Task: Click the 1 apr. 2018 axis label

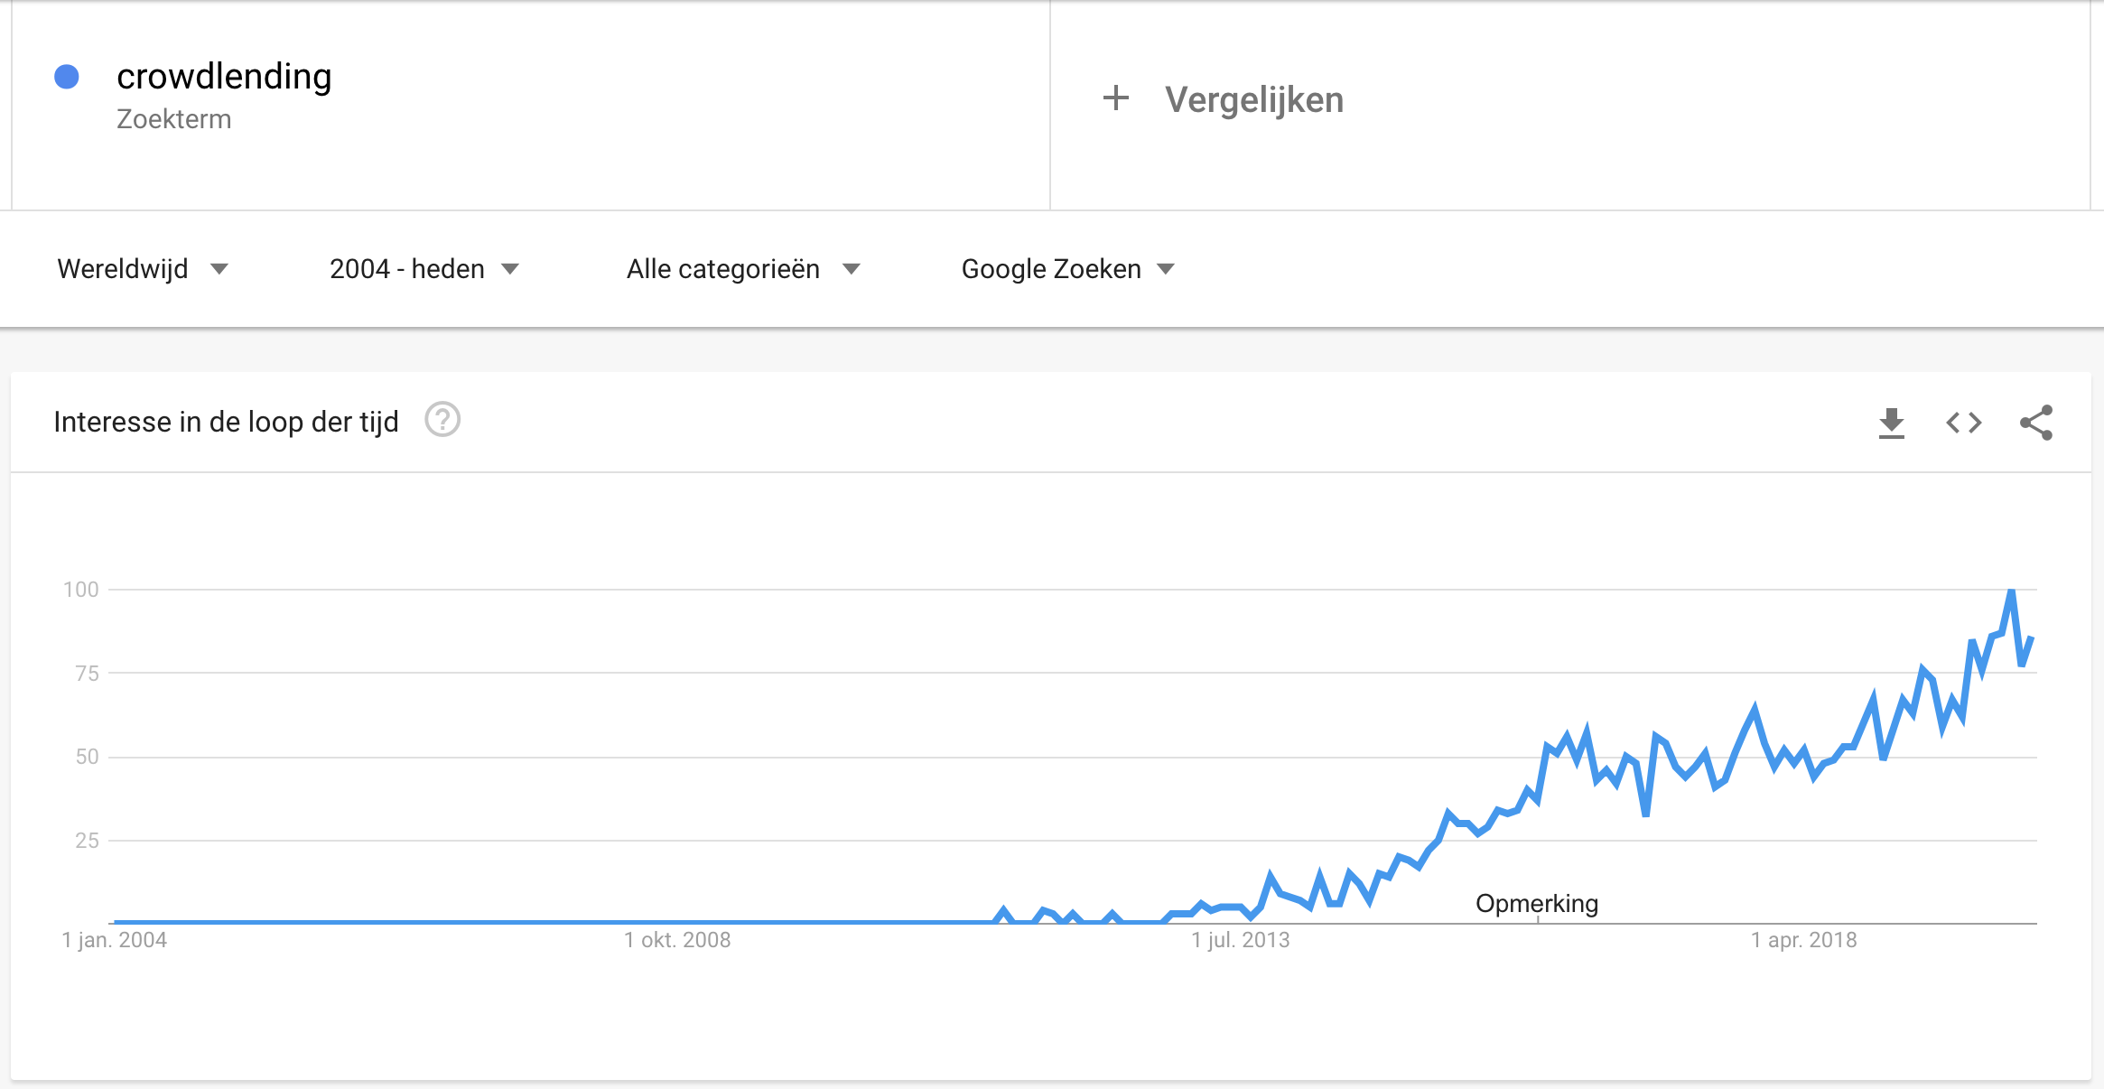Action: [x=1804, y=940]
